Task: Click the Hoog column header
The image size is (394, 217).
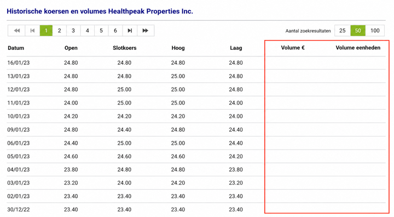Action: pyautogui.click(x=178, y=48)
